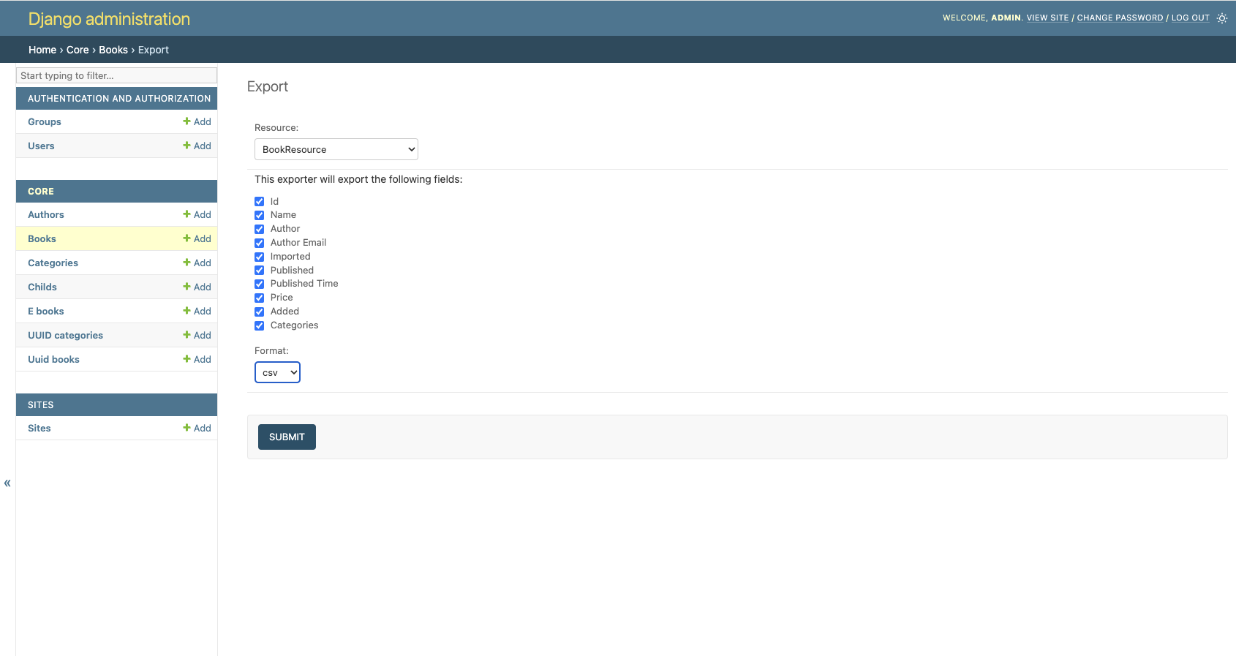Open the Books model in the sidebar
The width and height of the screenshot is (1236, 656).
tap(42, 238)
